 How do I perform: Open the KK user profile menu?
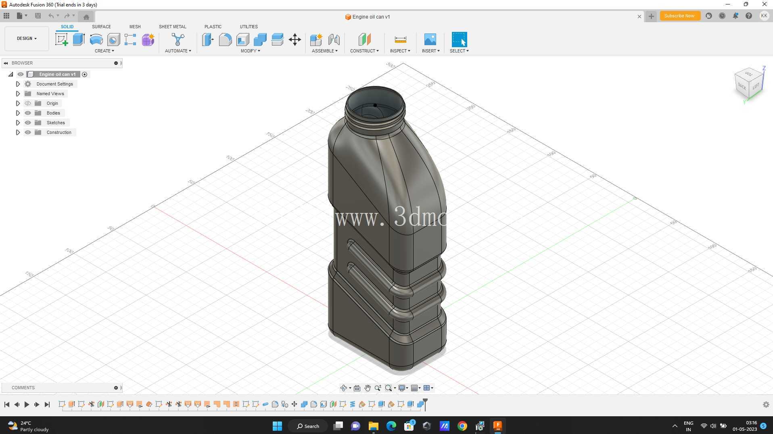[764, 16]
